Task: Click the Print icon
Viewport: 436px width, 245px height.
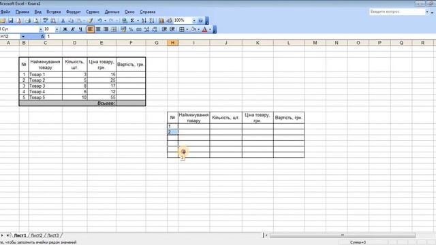Action: 28,20
